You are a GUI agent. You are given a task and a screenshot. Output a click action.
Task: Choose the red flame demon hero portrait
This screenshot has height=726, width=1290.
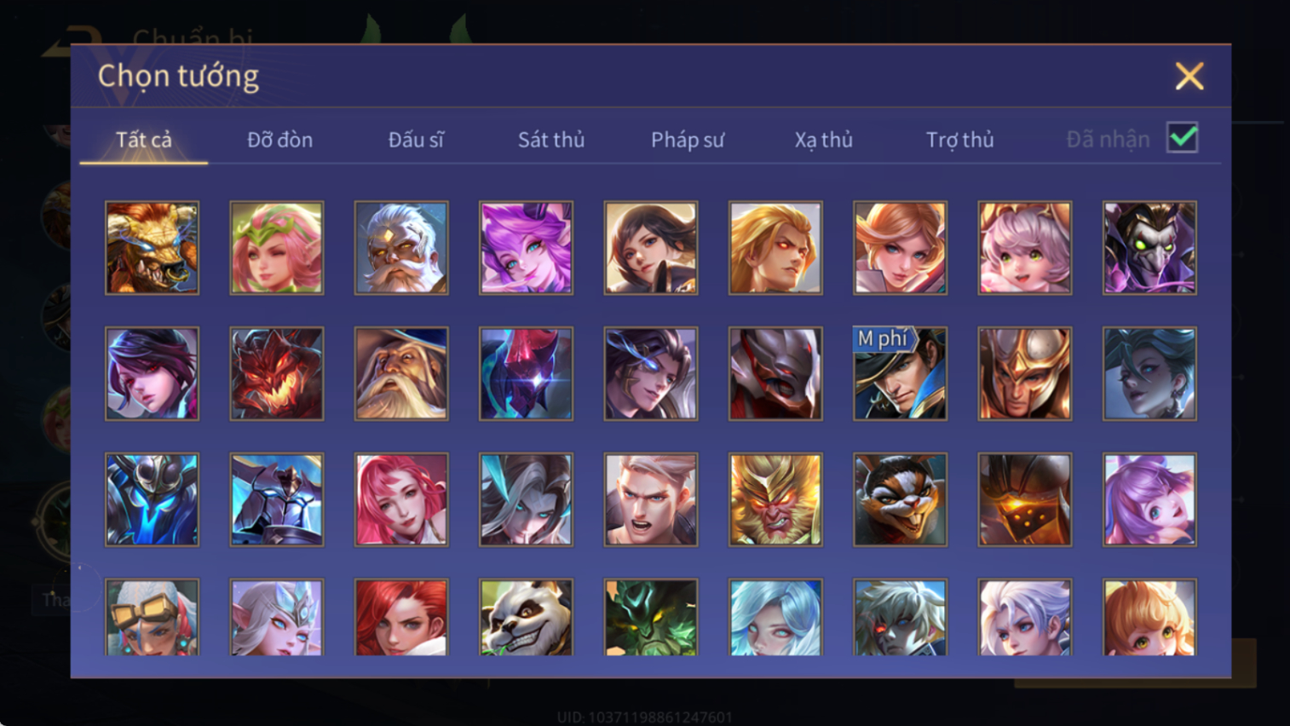pyautogui.click(x=277, y=373)
